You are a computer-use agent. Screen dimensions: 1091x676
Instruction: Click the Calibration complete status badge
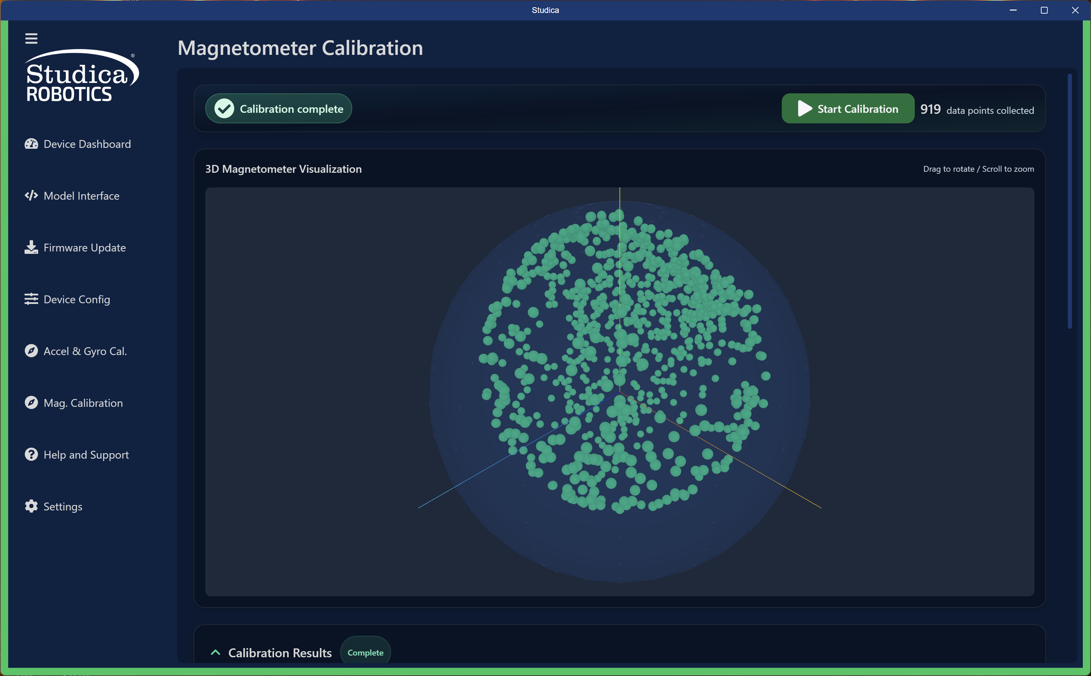278,109
